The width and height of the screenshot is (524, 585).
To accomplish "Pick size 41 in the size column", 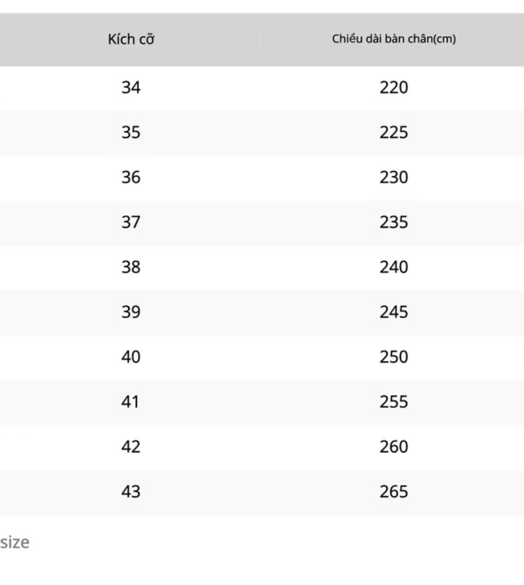I will [131, 402].
